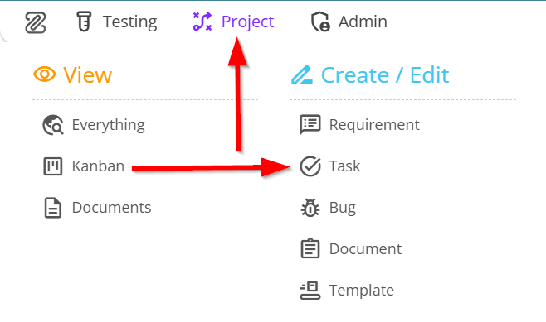Click the Bug insect icon

pos(310,208)
